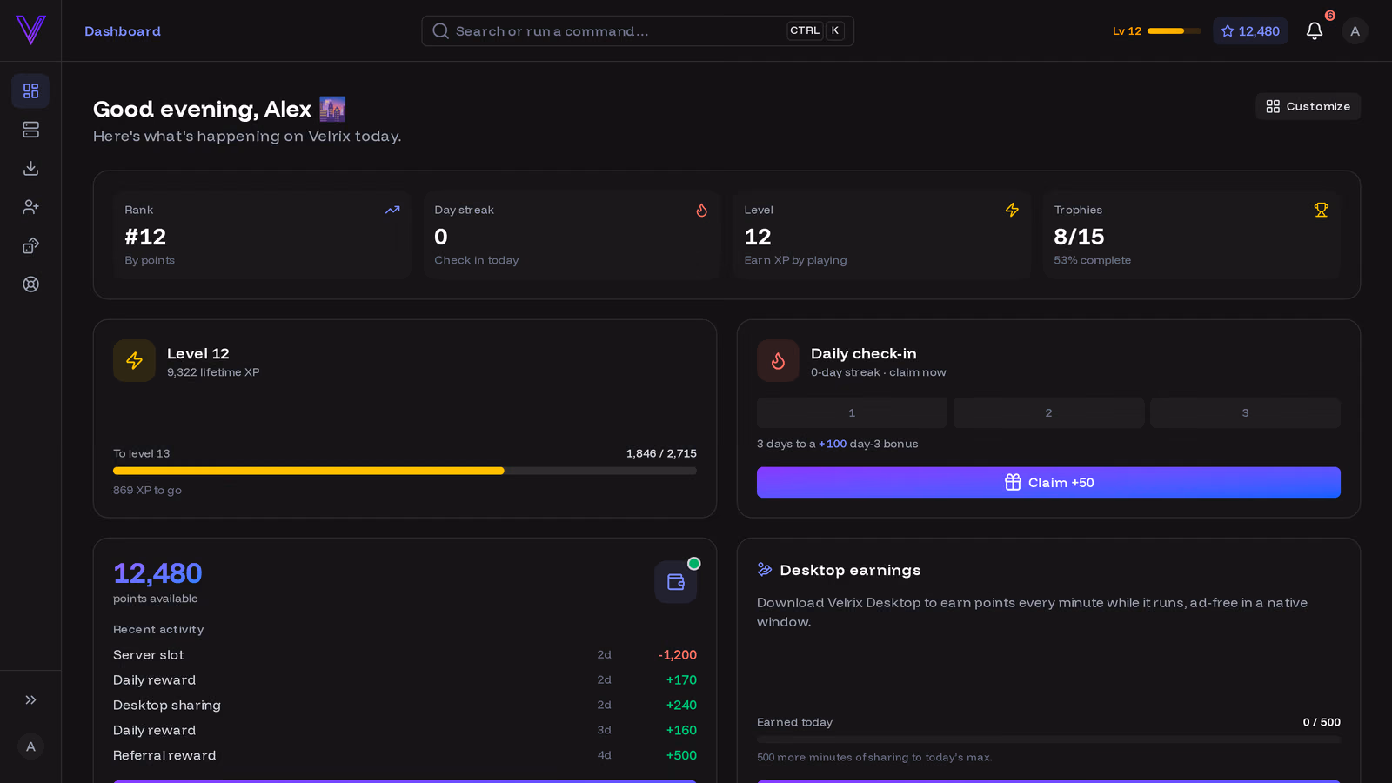This screenshot has width=1392, height=783.
Task: Click the Dashboard breadcrumb title
Action: coord(123,31)
